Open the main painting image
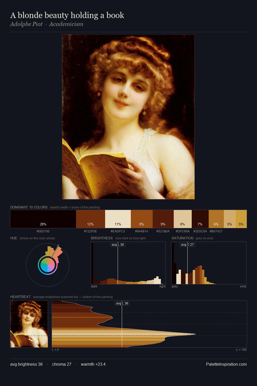This screenshot has width=257, height=386. 128,117
